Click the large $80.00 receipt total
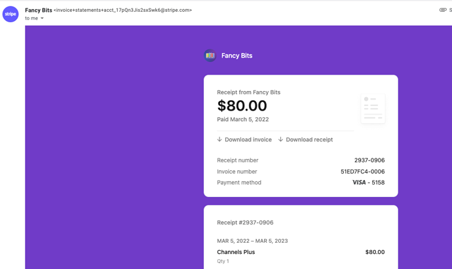Screen dimensions: 452x269 [242, 106]
